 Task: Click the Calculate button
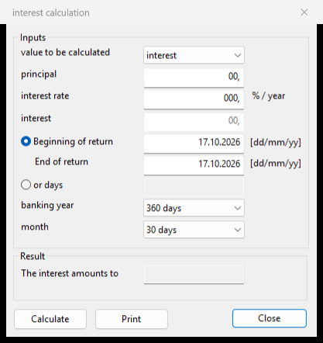pyautogui.click(x=50, y=319)
